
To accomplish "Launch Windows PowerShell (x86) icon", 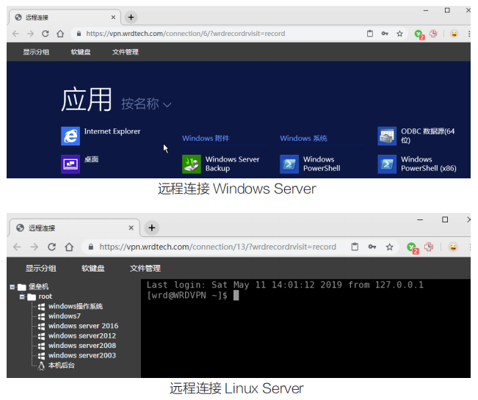I will coord(387,164).
